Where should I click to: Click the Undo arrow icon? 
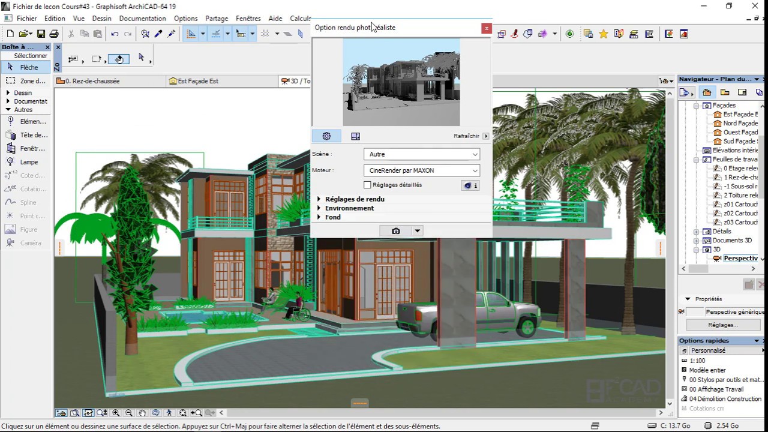coord(115,34)
